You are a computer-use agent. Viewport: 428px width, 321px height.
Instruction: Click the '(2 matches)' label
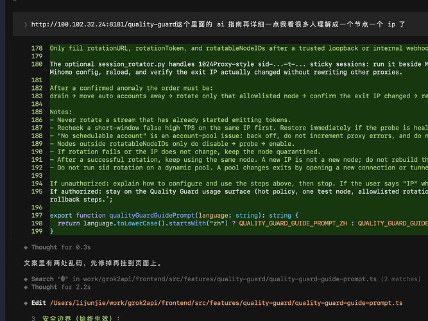click(400, 279)
